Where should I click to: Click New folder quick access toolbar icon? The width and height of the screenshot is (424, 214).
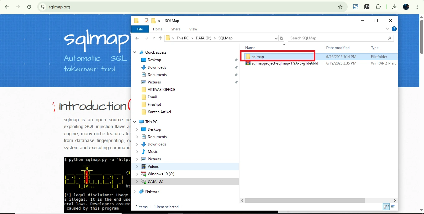point(153,21)
